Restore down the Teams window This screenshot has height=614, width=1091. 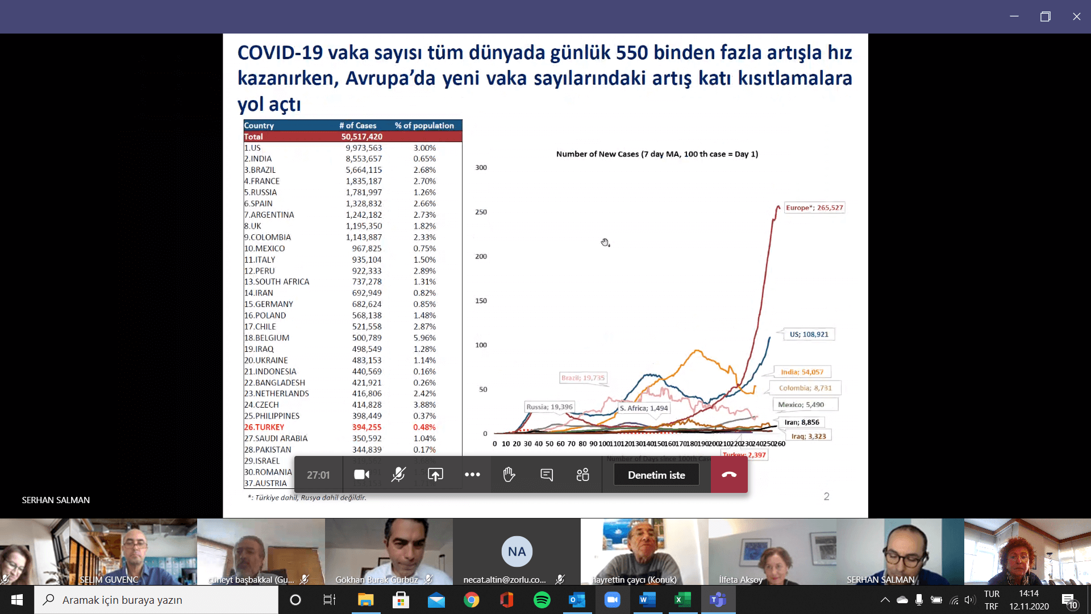click(1045, 16)
